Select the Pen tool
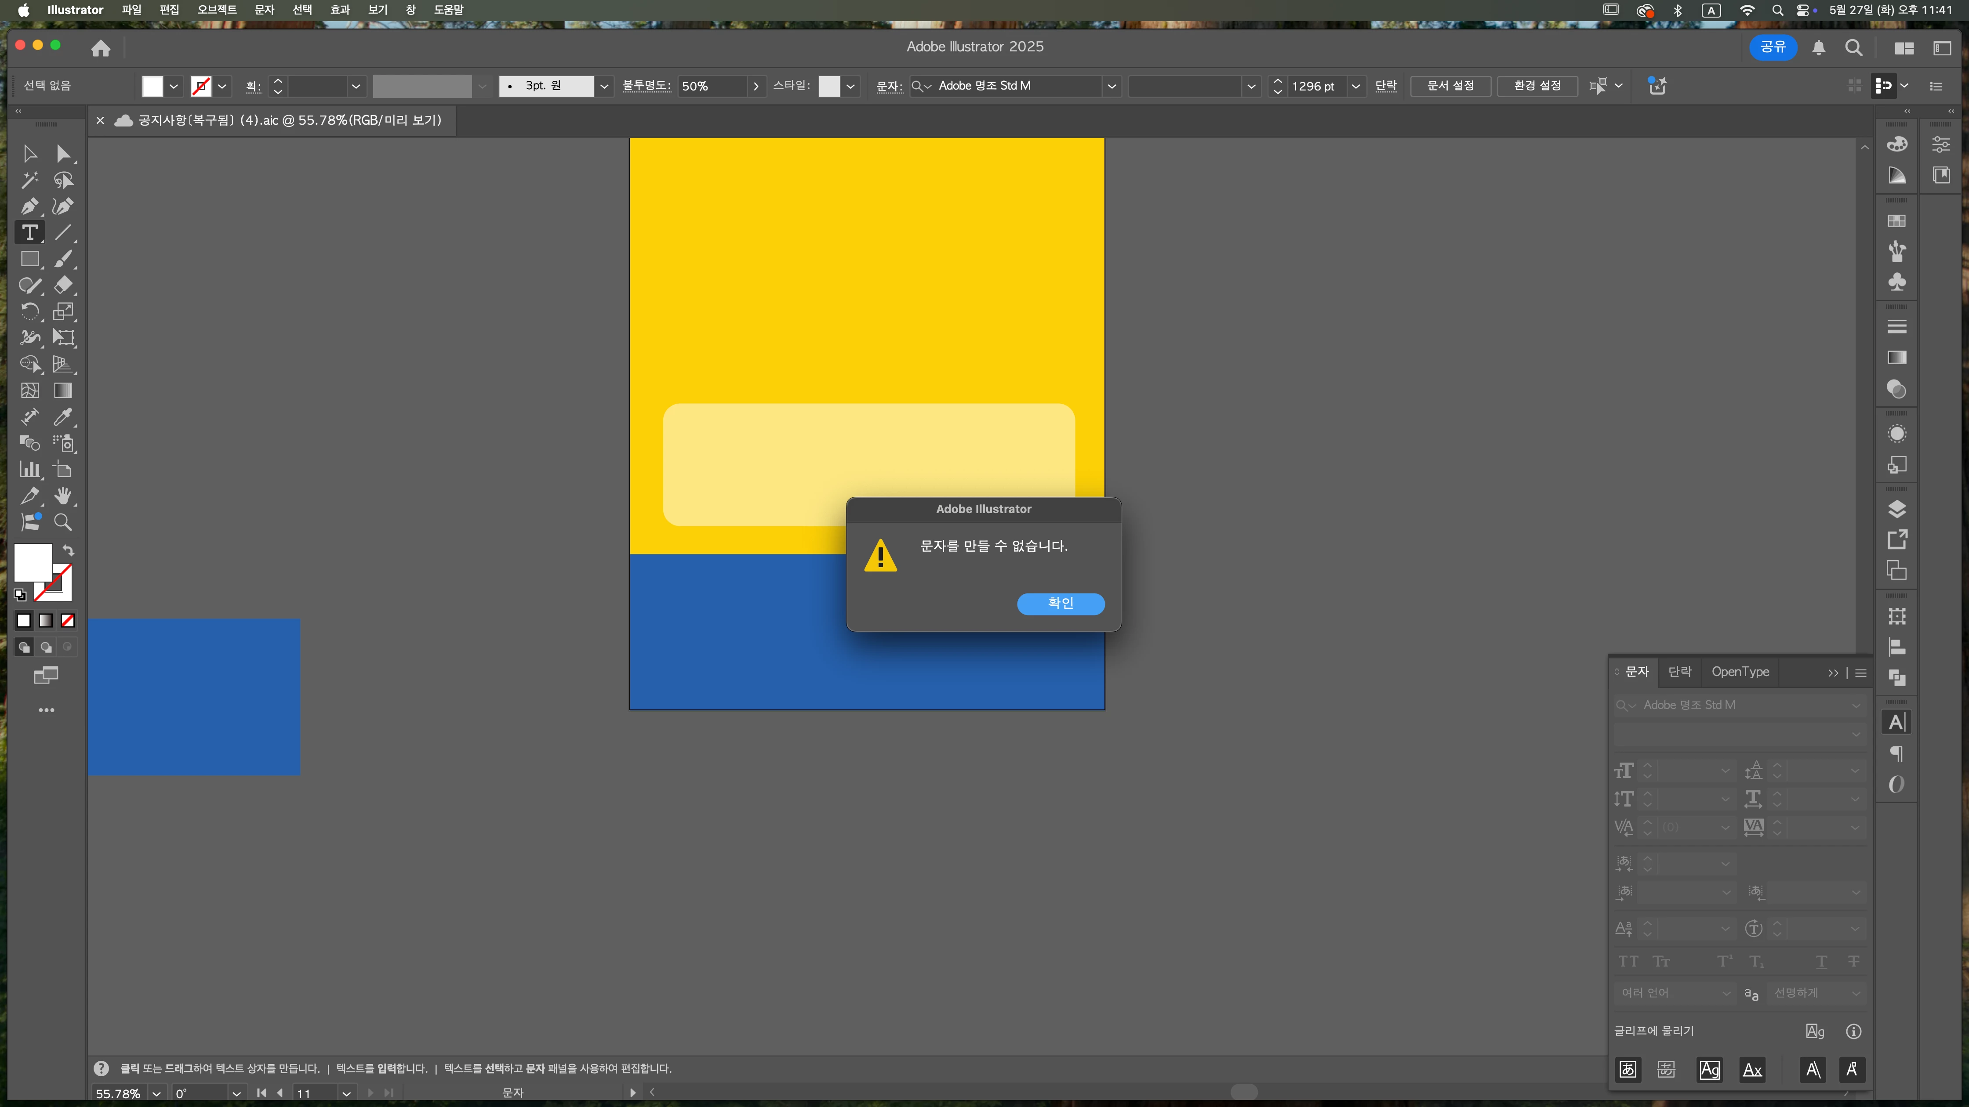This screenshot has width=1969, height=1107. point(29,206)
